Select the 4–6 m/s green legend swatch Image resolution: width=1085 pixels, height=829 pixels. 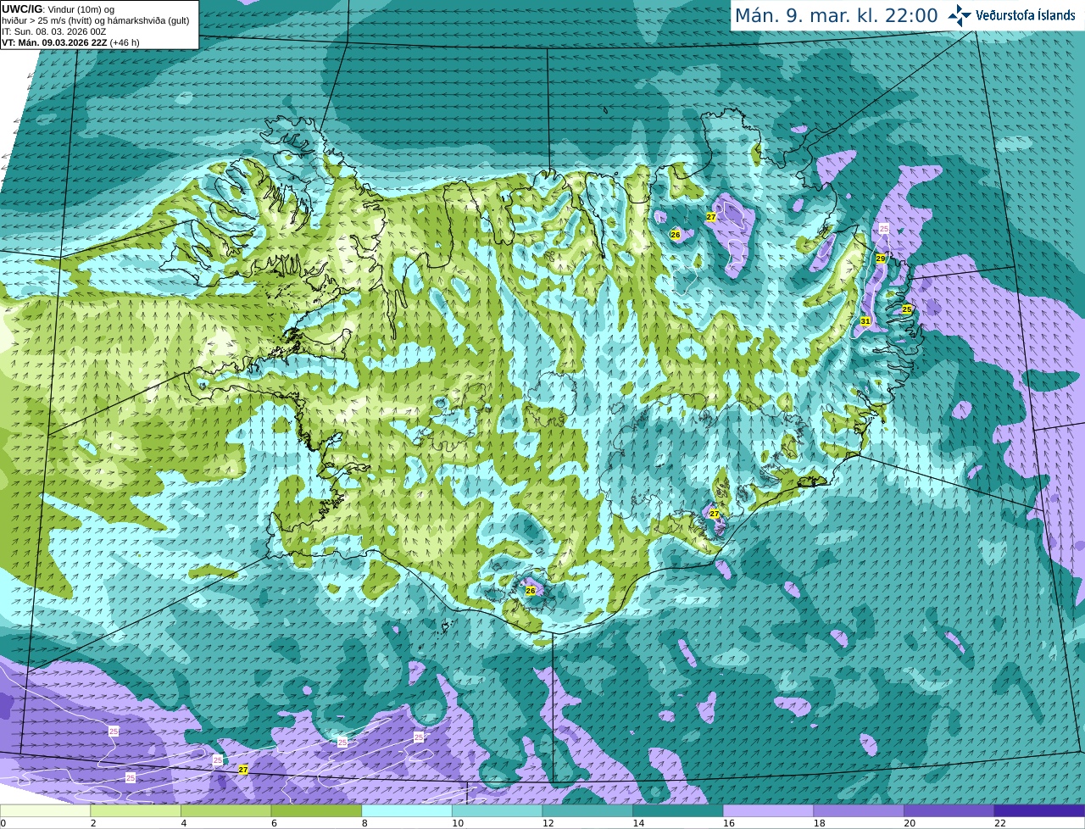tap(225, 810)
